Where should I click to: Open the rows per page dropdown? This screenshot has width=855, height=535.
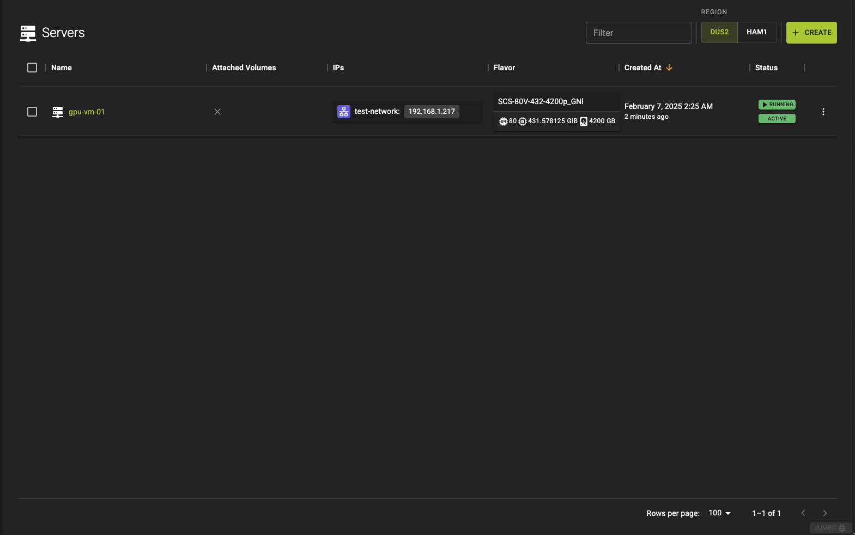720,513
